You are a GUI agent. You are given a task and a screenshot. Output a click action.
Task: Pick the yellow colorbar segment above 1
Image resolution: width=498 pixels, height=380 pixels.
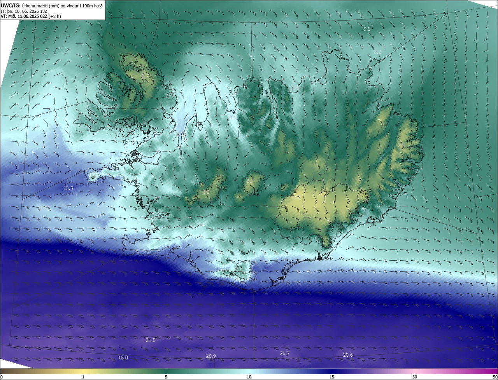coord(83,371)
